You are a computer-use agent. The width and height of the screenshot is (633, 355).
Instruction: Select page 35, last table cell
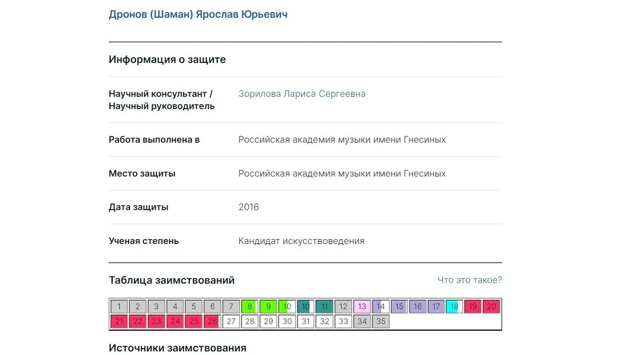[380, 321]
